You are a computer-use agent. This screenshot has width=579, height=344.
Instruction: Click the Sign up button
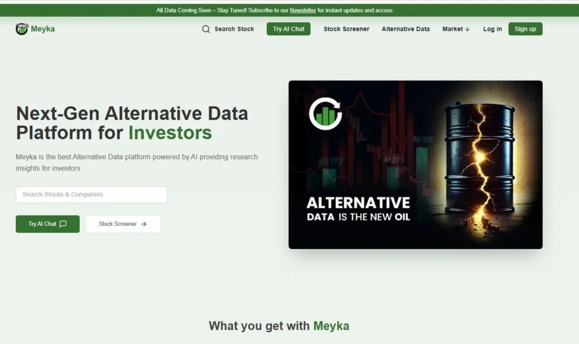(x=525, y=29)
